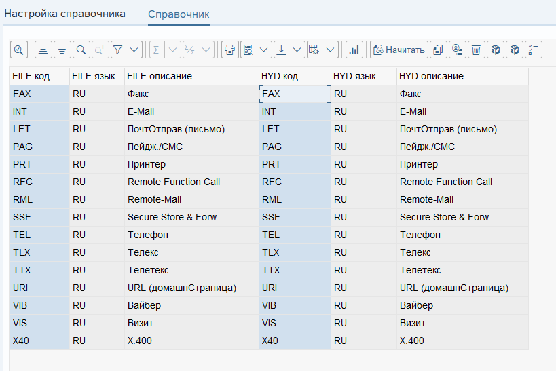Click the checklist icon at toolbar end
Image resolution: width=556 pixels, height=371 pixels.
pyautogui.click(x=534, y=50)
